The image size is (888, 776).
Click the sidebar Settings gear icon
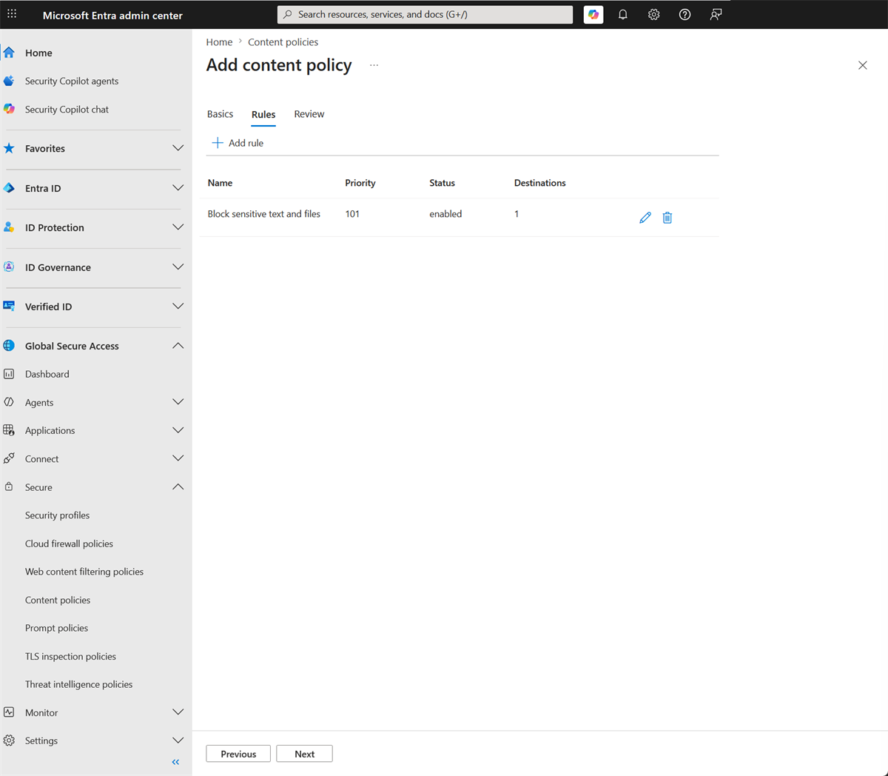click(9, 740)
